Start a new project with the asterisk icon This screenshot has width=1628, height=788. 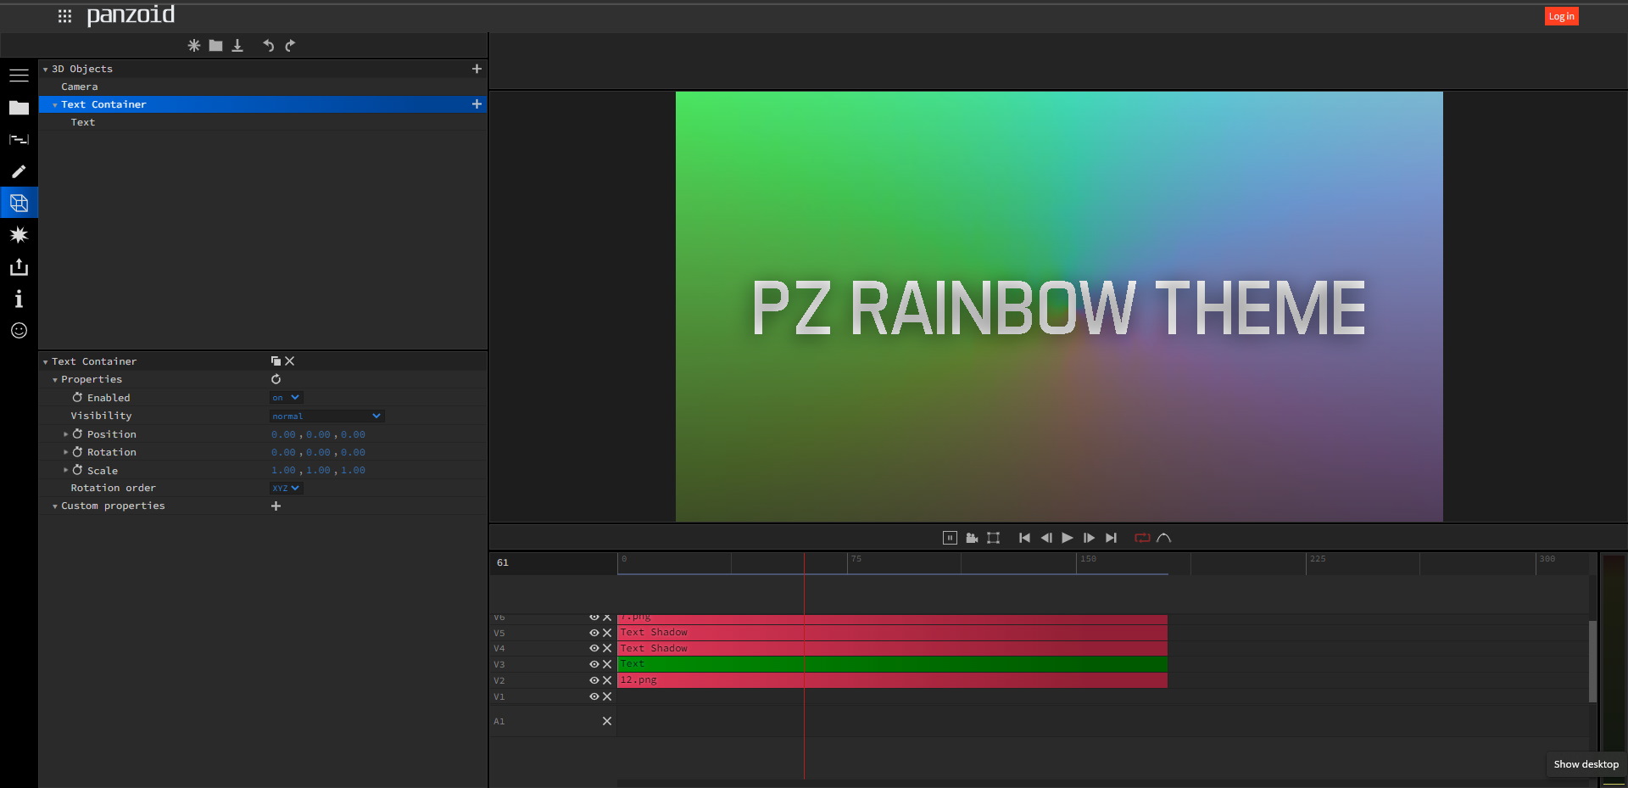point(193,46)
